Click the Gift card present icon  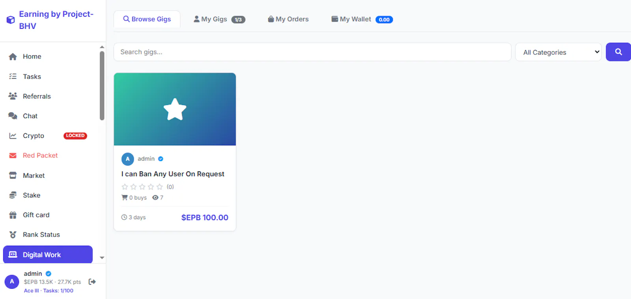[x=13, y=215]
